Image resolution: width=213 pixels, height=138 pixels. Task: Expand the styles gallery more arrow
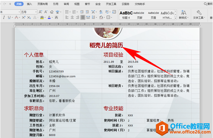click(175, 18)
